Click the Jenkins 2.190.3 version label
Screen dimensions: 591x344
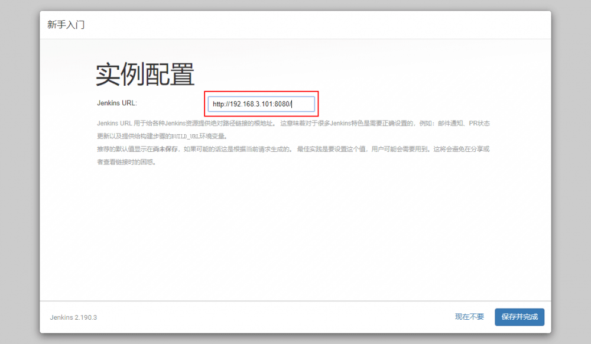(x=73, y=317)
